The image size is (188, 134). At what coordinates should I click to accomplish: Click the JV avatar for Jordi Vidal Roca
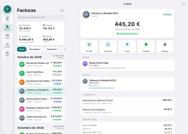tap(22, 73)
